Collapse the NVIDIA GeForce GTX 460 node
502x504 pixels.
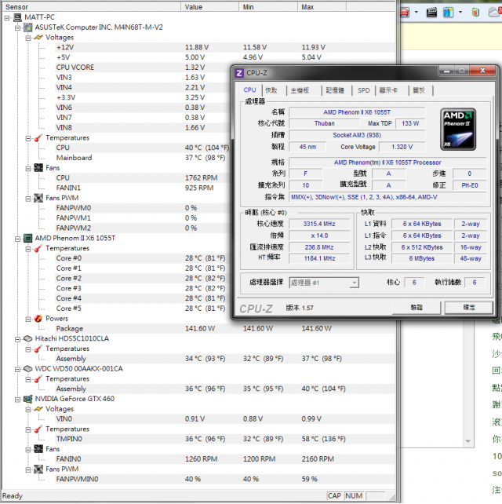pos(18,400)
